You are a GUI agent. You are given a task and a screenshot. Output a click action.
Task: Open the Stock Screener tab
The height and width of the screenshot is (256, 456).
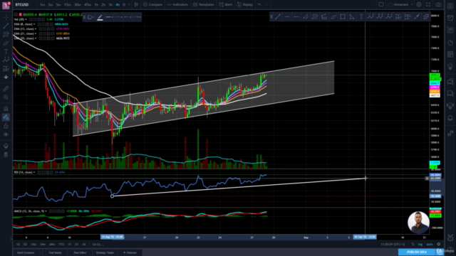coord(26,252)
